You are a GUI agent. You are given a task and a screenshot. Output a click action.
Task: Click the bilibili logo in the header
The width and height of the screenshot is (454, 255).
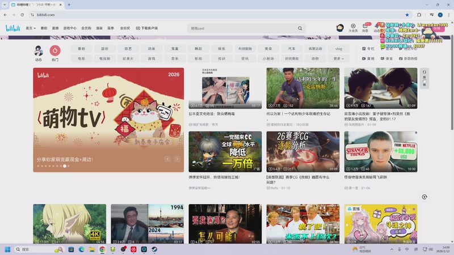click(x=12, y=28)
